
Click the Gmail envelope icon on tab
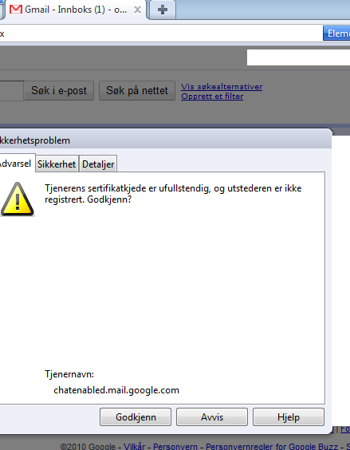tap(15, 10)
